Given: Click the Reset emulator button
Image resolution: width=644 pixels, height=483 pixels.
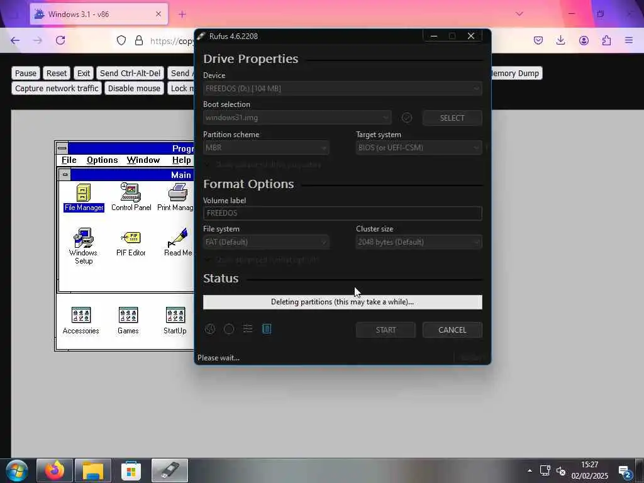Looking at the screenshot, I should pyautogui.click(x=57, y=73).
